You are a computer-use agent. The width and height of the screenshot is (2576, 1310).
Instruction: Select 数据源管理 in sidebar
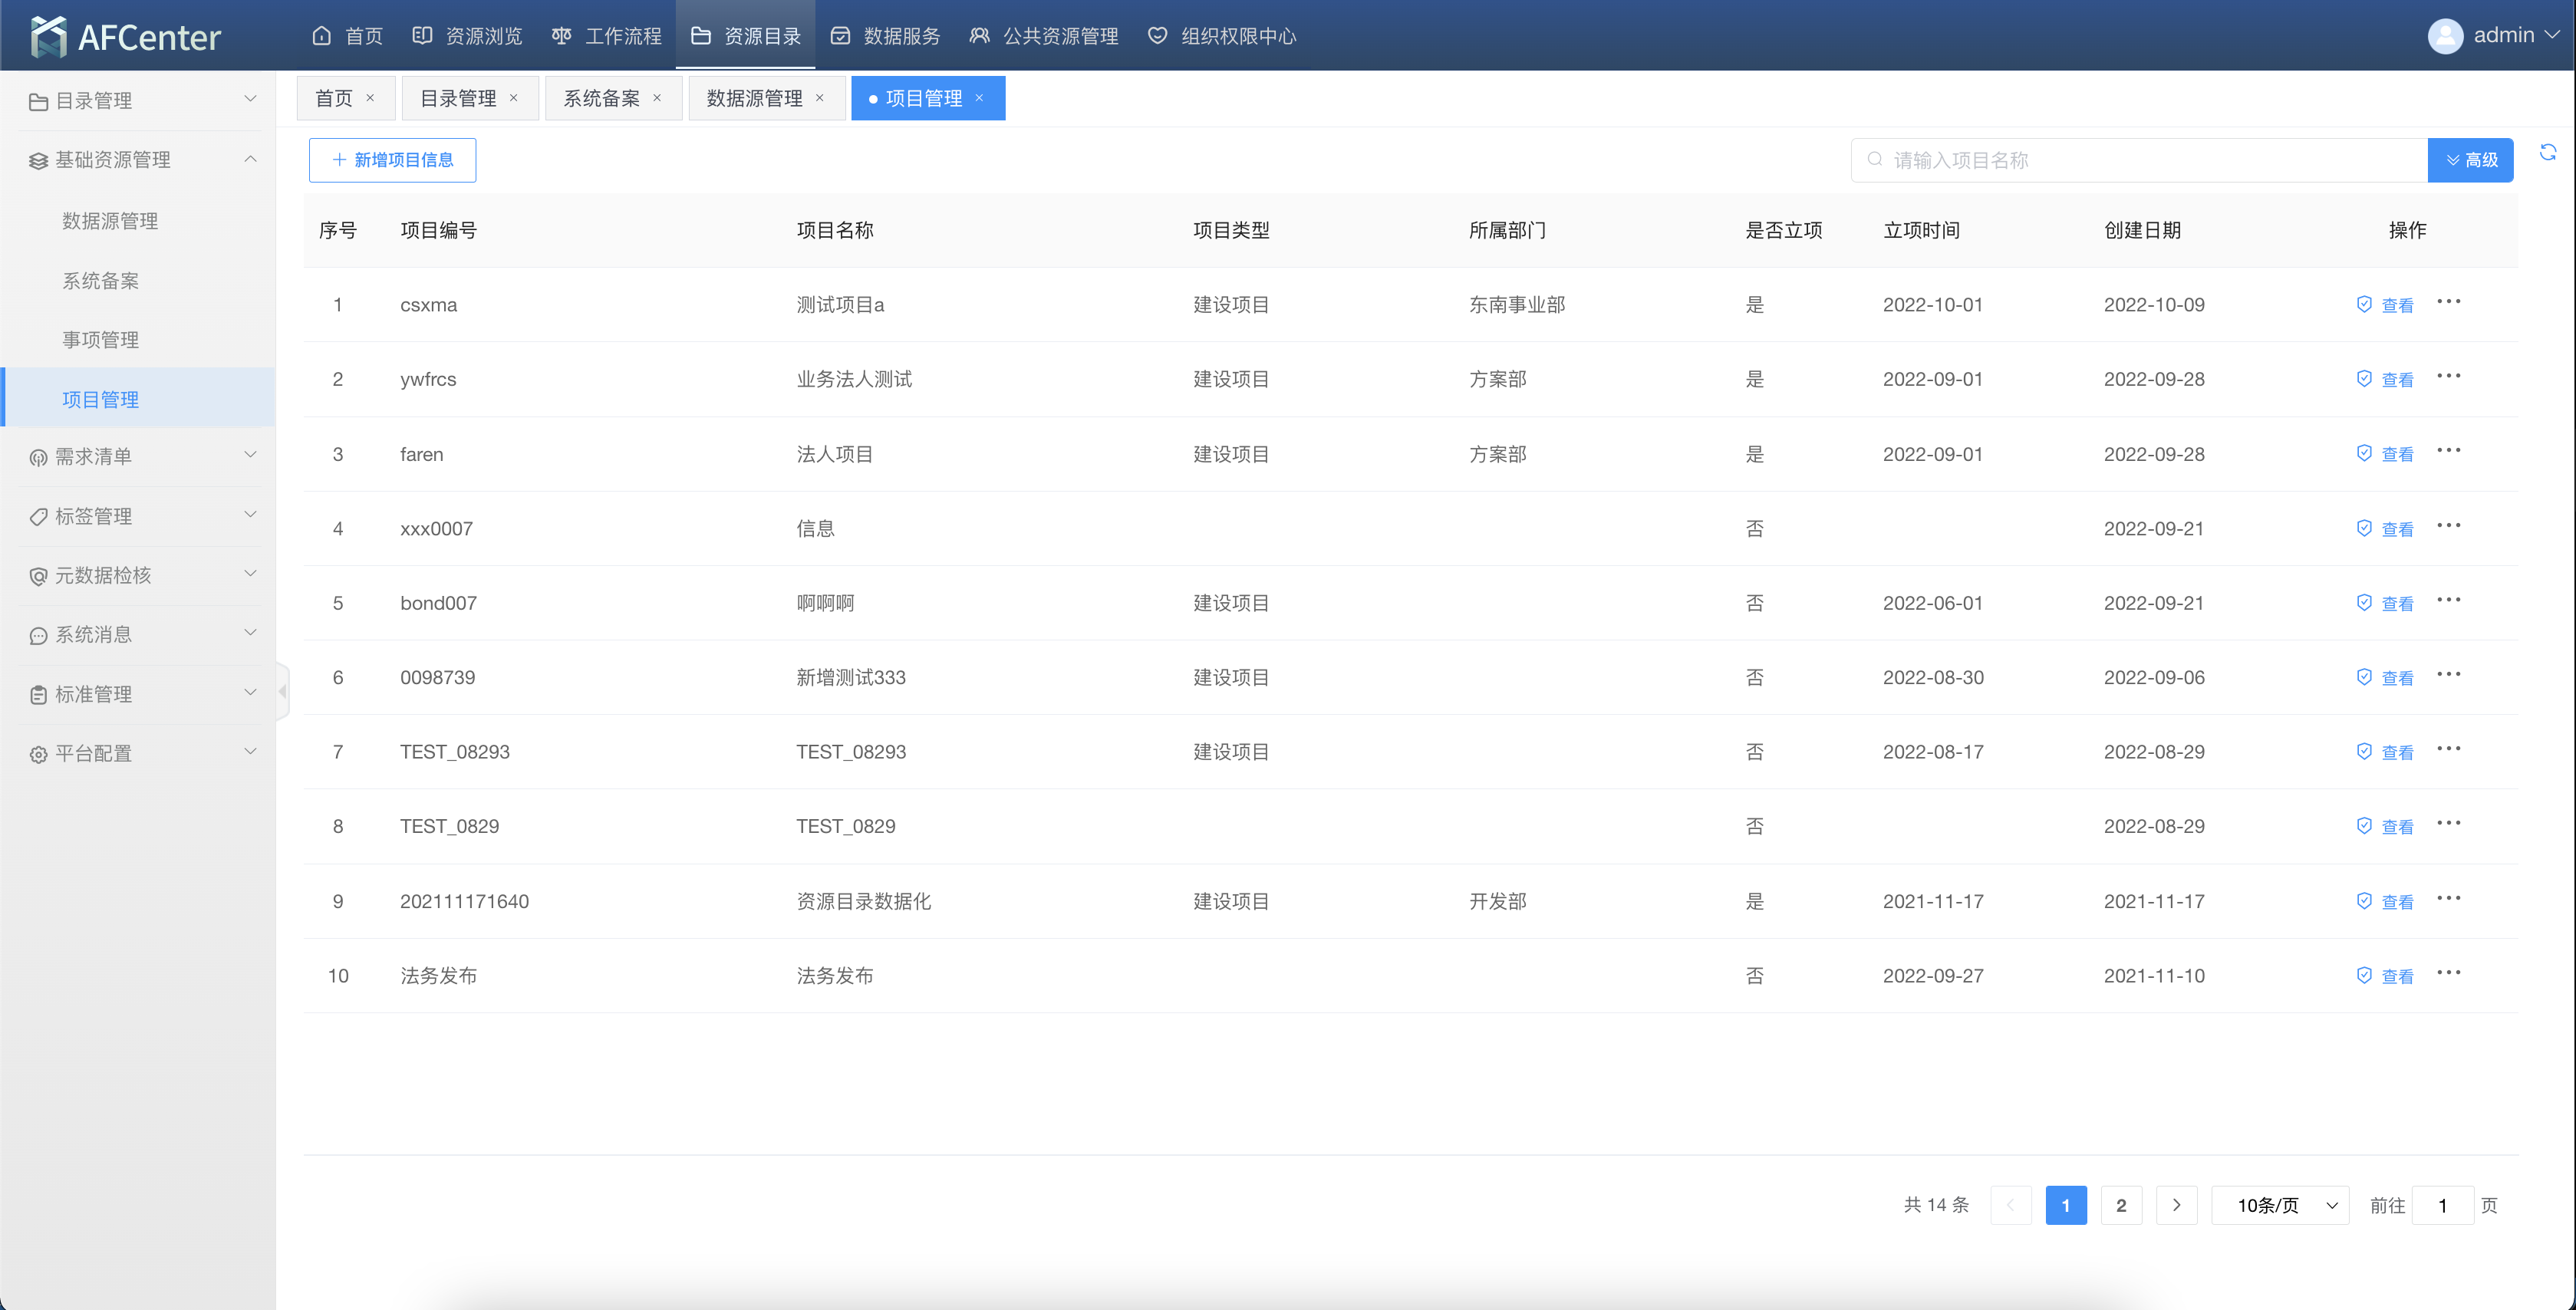(x=139, y=221)
